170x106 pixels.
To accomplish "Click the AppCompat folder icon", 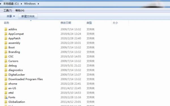I will pyautogui.click(x=6, y=34).
